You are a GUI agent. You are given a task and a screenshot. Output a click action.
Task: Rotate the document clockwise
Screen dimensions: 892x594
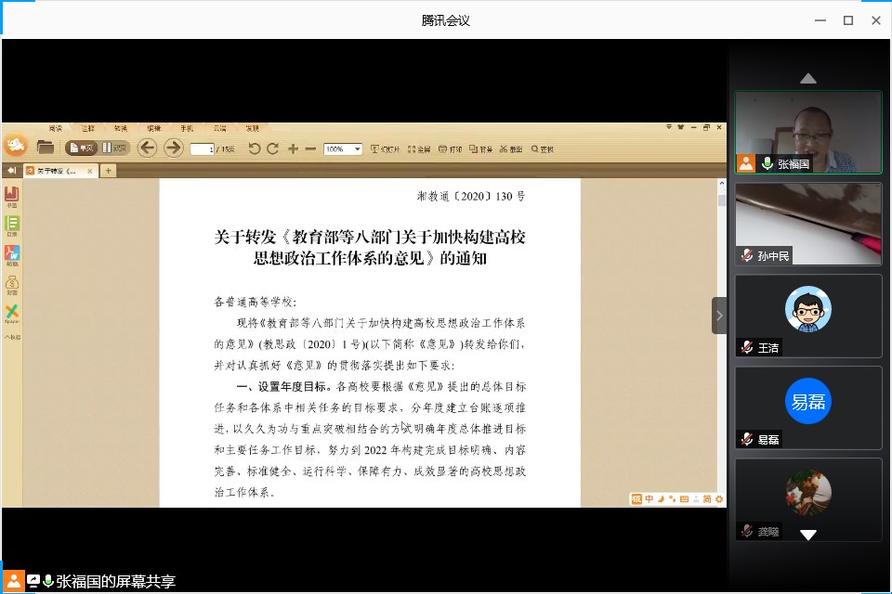click(x=272, y=148)
